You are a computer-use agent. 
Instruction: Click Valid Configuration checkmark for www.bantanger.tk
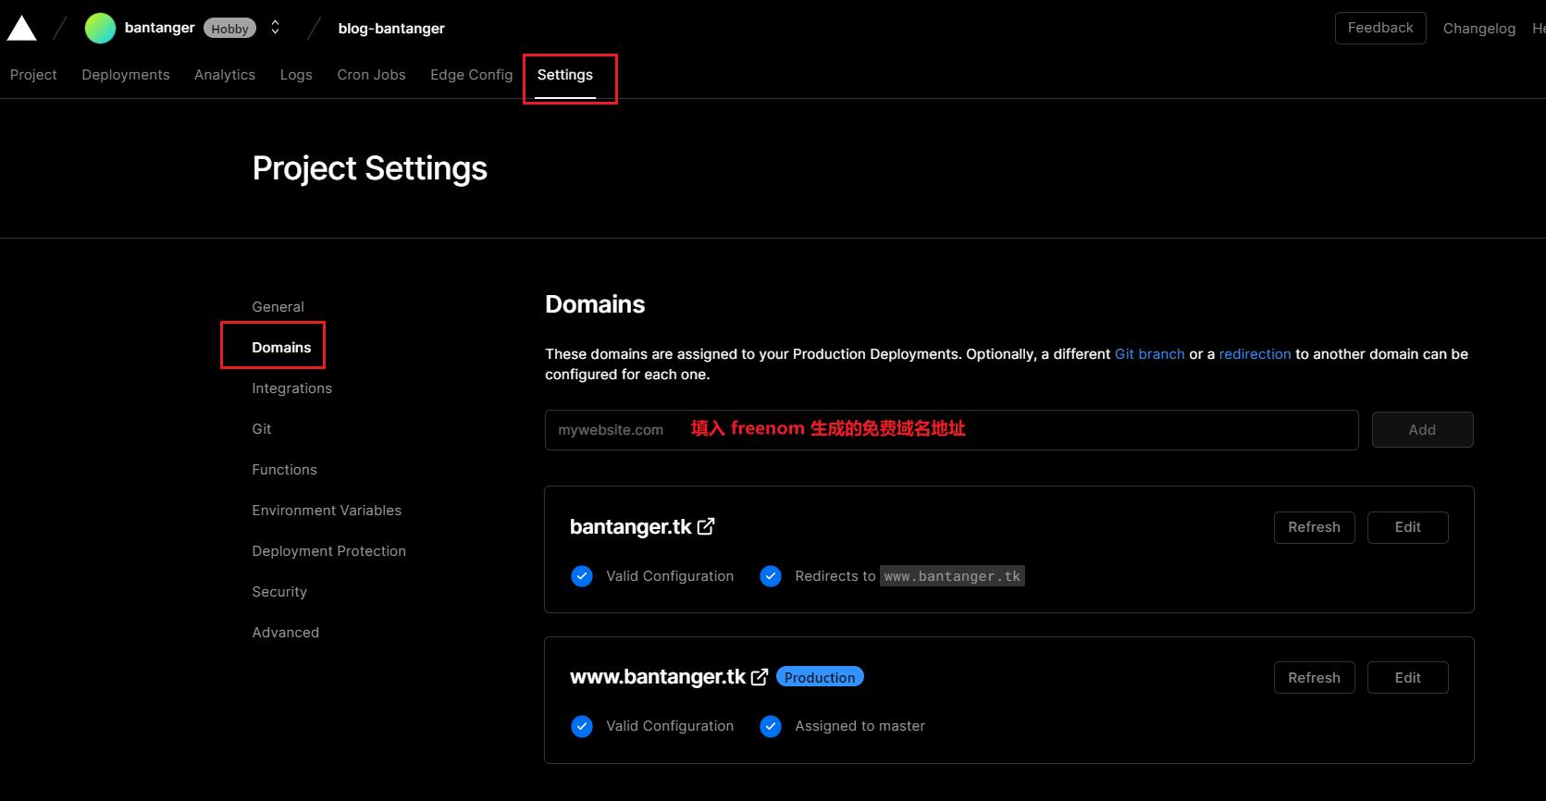582,726
